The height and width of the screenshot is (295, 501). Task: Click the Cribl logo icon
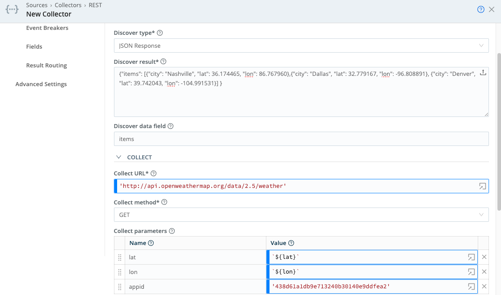pyautogui.click(x=12, y=9)
